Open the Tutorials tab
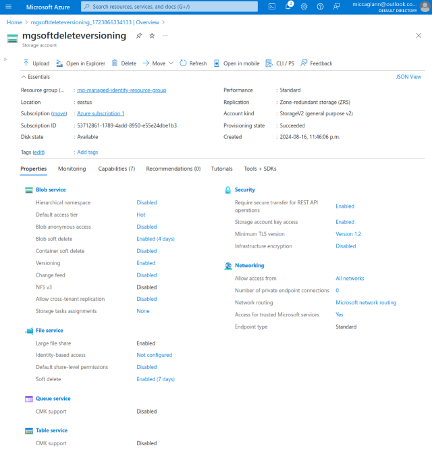Image resolution: width=432 pixels, height=450 pixels. 222,169
